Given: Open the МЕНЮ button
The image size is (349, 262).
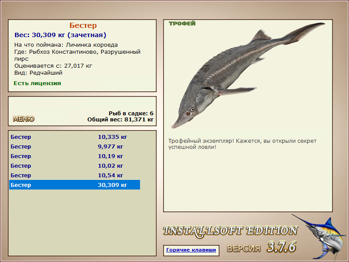Looking at the screenshot, I should pyautogui.click(x=24, y=119).
